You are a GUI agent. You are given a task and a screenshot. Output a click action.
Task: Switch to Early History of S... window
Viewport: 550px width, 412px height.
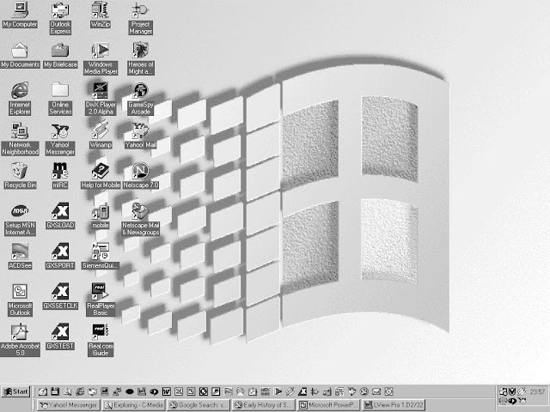point(264,405)
